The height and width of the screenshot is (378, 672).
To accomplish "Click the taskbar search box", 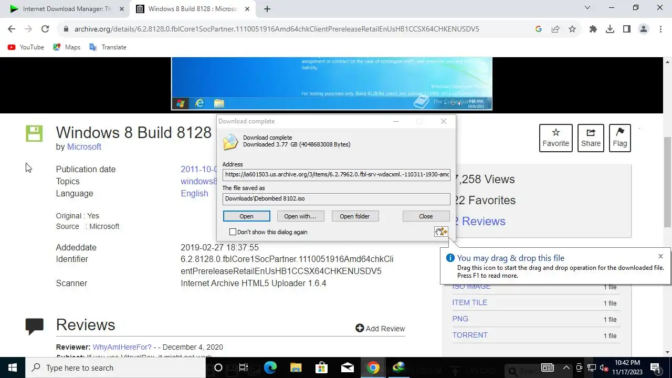I will pos(115,367).
